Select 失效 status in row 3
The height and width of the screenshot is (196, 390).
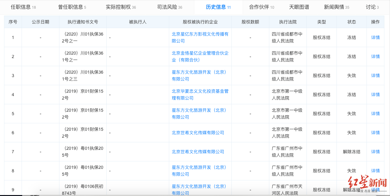coord(352,76)
